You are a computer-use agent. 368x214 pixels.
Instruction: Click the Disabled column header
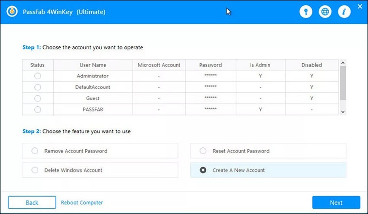tap(312, 65)
